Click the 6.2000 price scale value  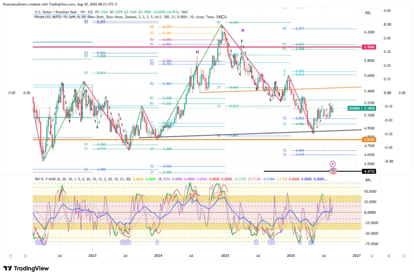click(x=369, y=32)
